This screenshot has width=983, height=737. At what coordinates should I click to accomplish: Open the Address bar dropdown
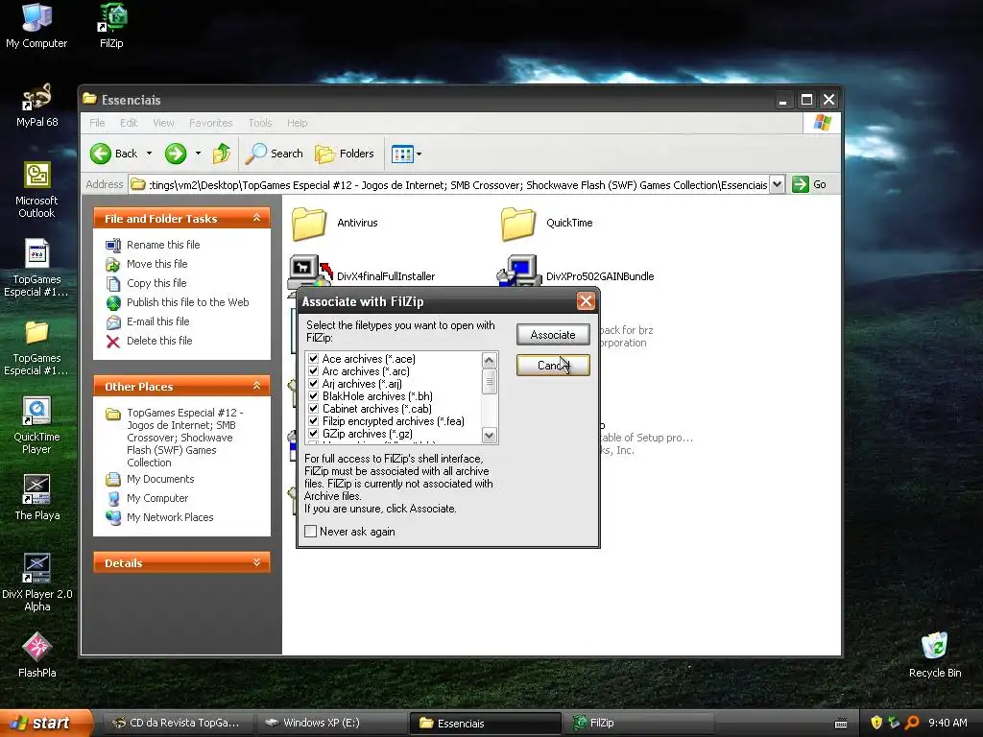click(777, 185)
